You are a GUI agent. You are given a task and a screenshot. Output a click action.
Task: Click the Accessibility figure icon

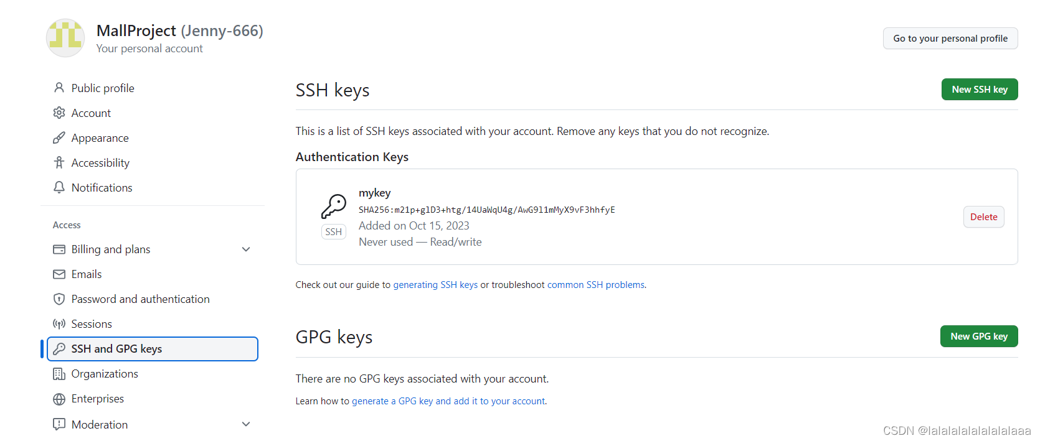[x=59, y=162]
